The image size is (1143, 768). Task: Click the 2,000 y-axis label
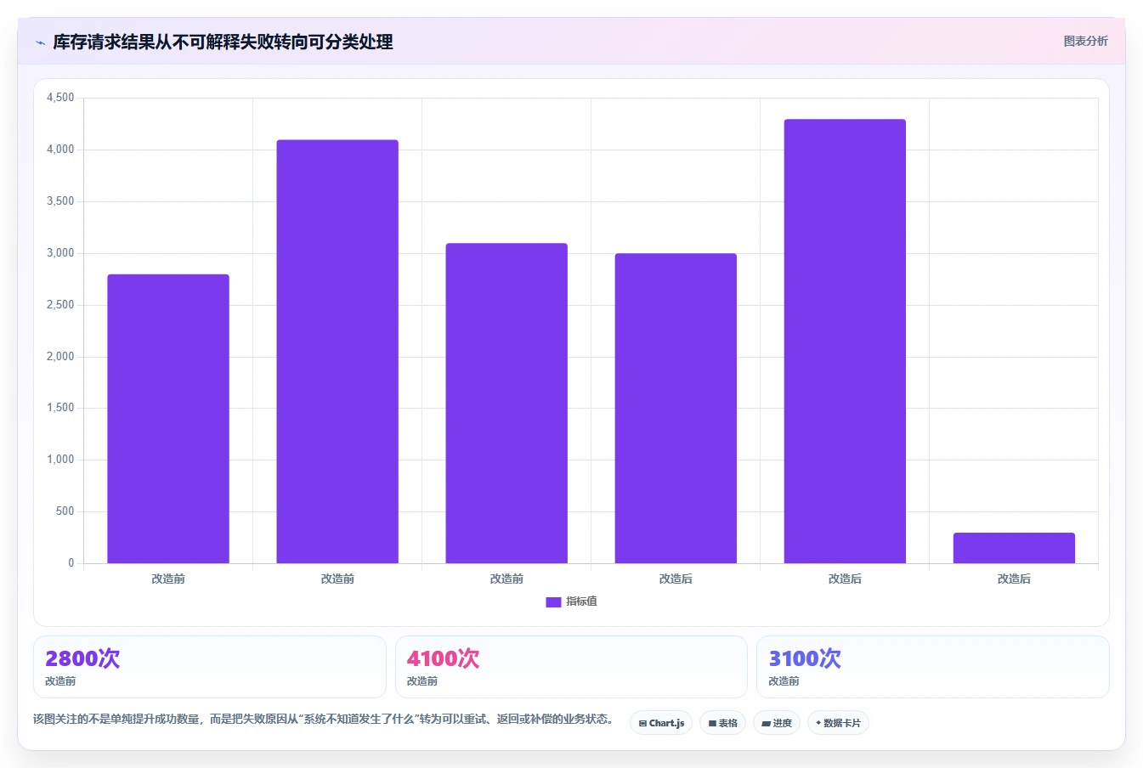click(60, 357)
